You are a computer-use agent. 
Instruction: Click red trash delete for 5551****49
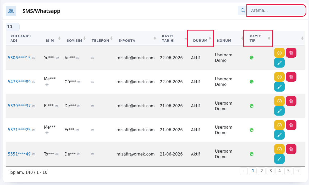291,149
